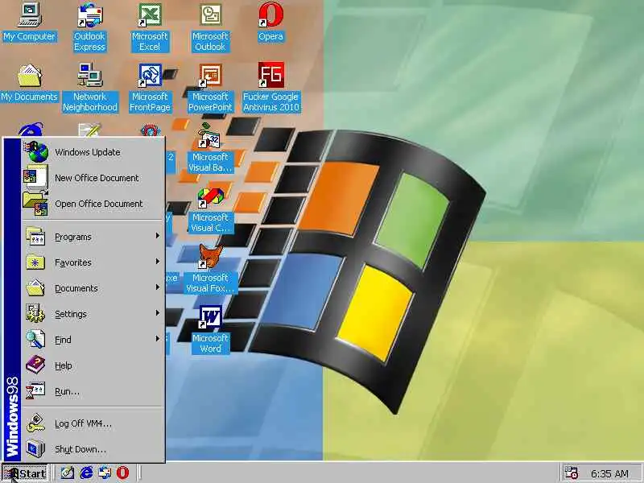The image size is (644, 483).
Task: Click the Start button
Action: [25, 473]
